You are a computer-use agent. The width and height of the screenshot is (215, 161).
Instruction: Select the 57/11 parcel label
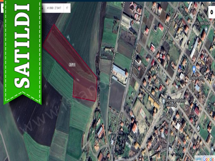tap(72, 65)
